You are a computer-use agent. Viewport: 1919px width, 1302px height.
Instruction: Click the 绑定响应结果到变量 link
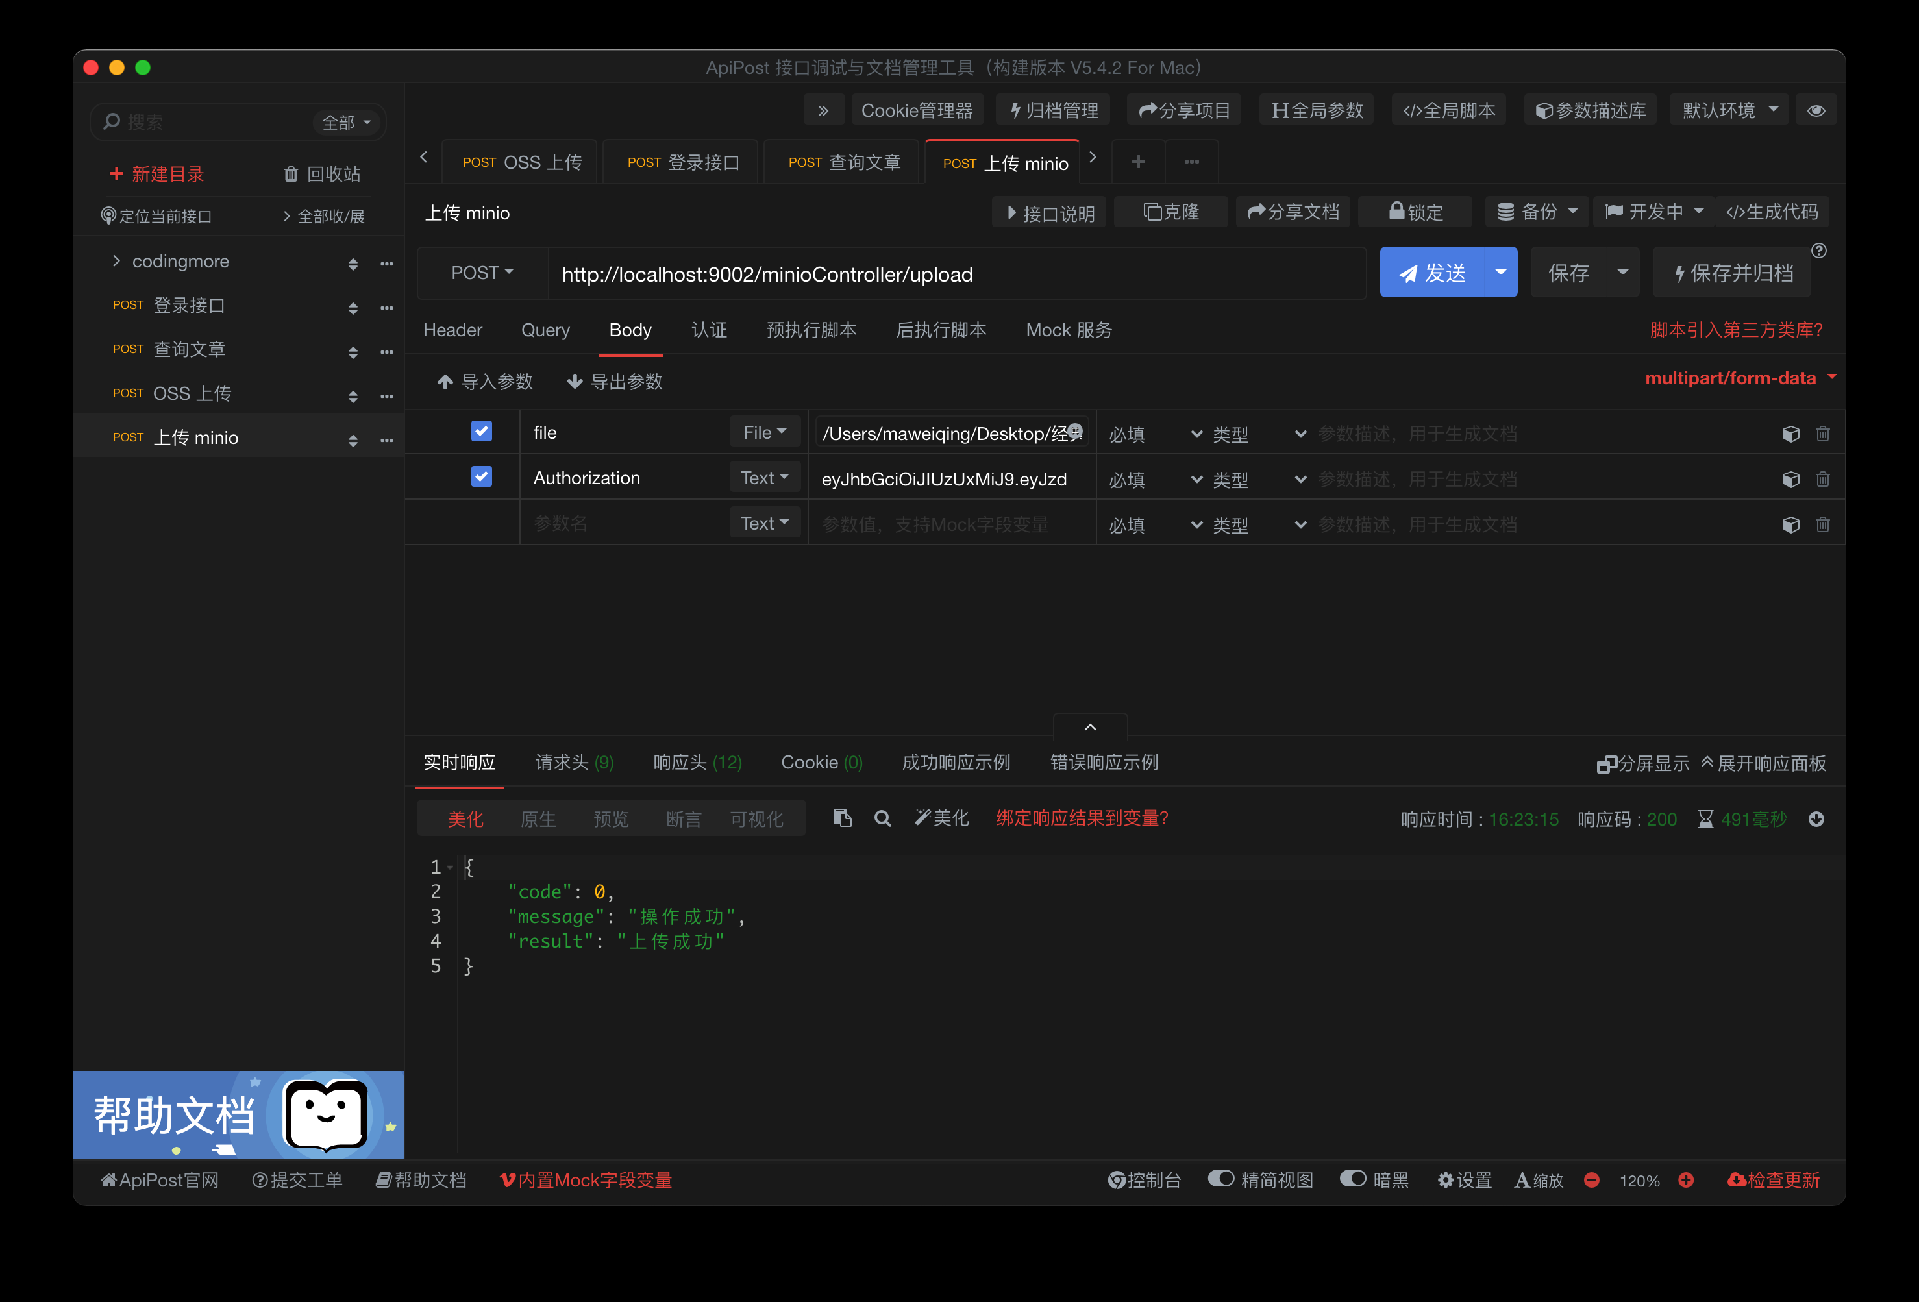click(1082, 818)
